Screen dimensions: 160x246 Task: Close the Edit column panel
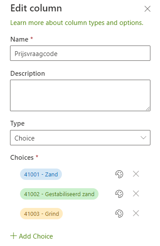(x=147, y=9)
